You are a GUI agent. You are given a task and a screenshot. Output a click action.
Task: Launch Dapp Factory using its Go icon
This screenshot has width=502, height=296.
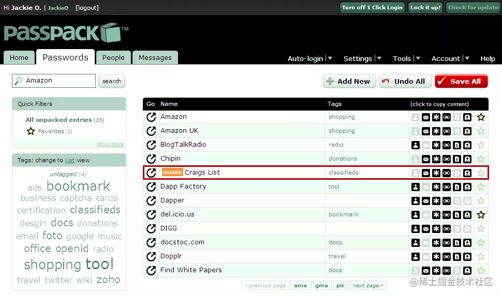151,186
